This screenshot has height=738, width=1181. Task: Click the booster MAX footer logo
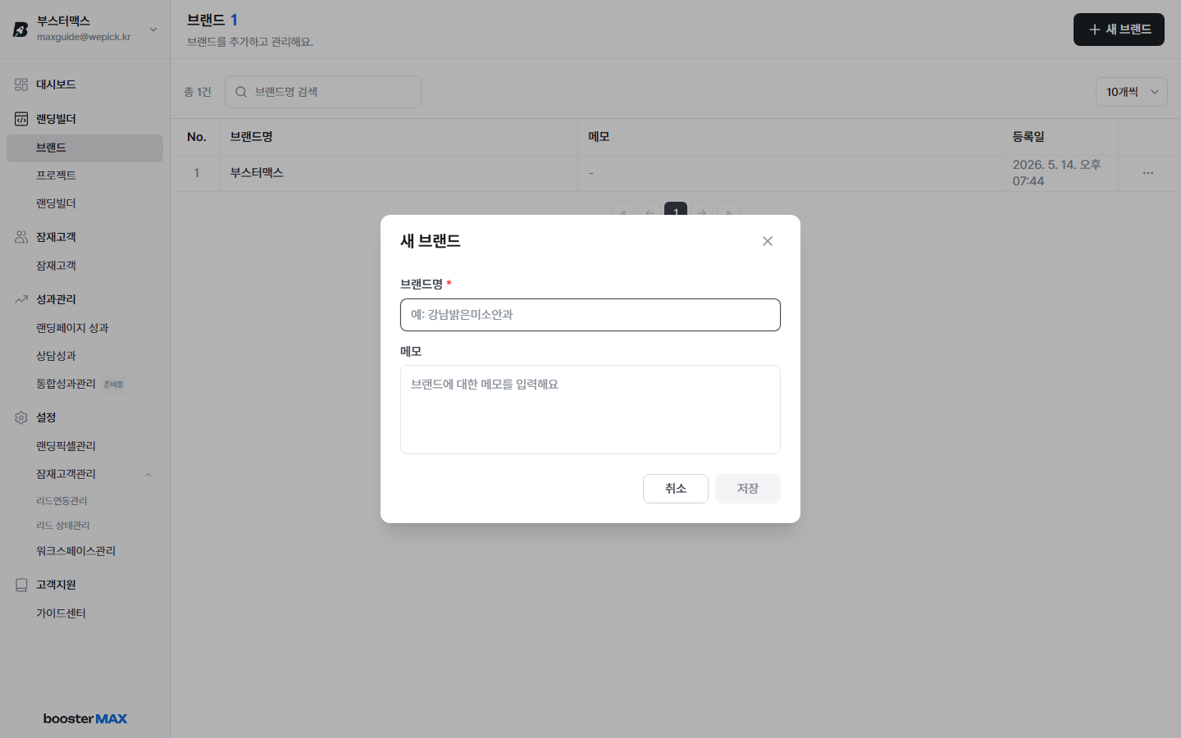click(85, 718)
